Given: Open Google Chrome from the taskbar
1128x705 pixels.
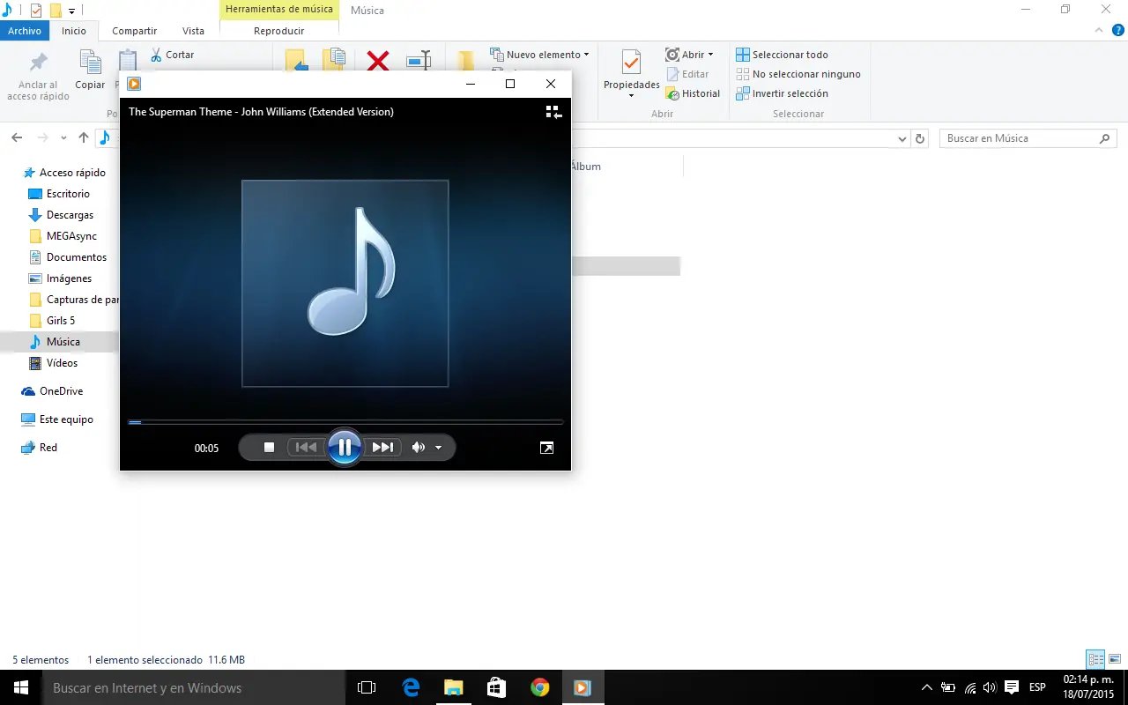Looking at the screenshot, I should 539,687.
